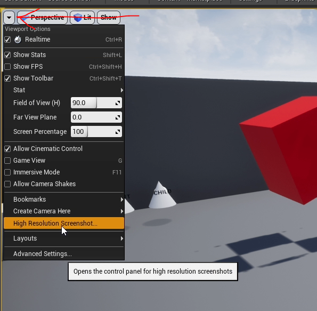The height and width of the screenshot is (311, 317).
Task: Open Advanced Settings menu entry
Action: [x=64, y=254]
